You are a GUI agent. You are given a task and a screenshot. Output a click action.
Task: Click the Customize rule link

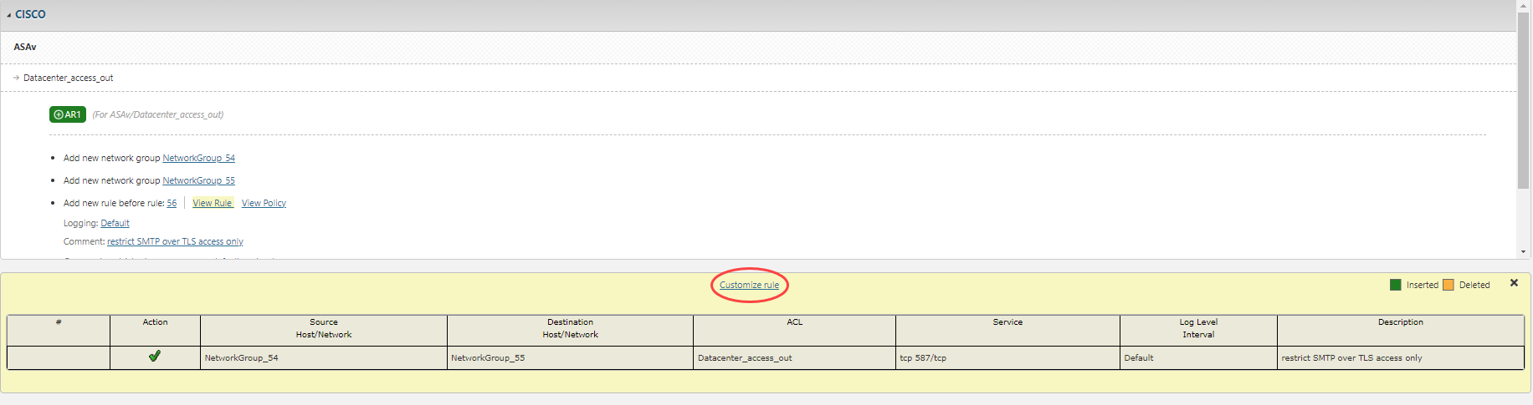coord(749,285)
